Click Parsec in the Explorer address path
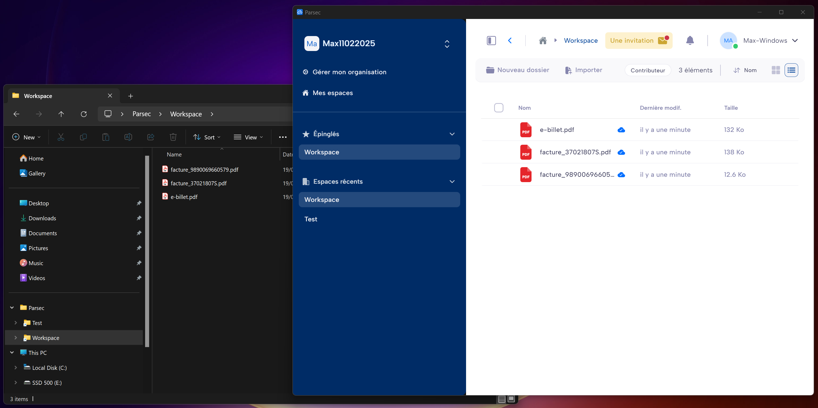 (141, 114)
